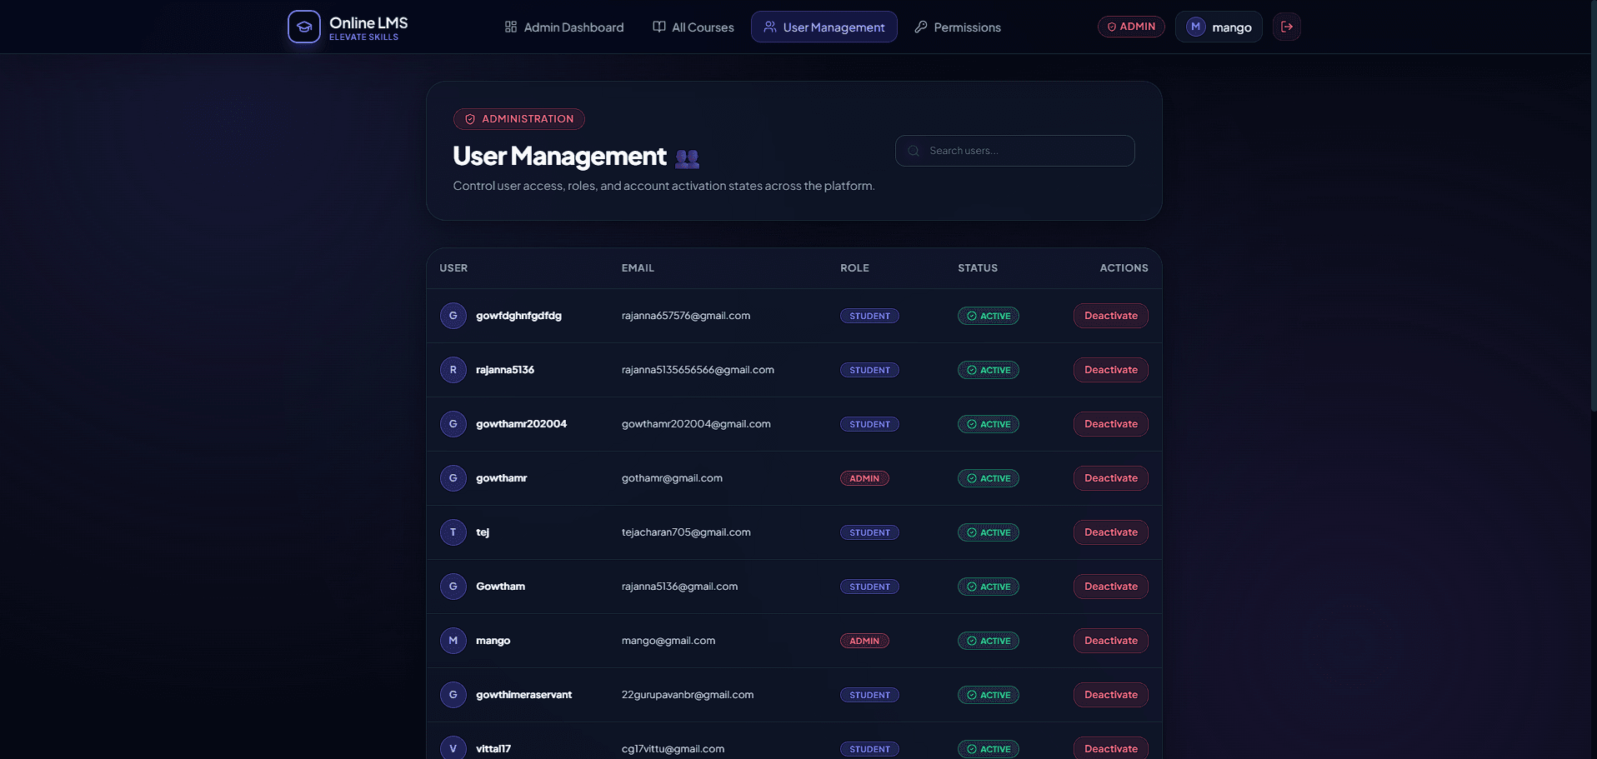Deactivate user gowthamr202004
This screenshot has height=759, width=1597.
click(1111, 424)
